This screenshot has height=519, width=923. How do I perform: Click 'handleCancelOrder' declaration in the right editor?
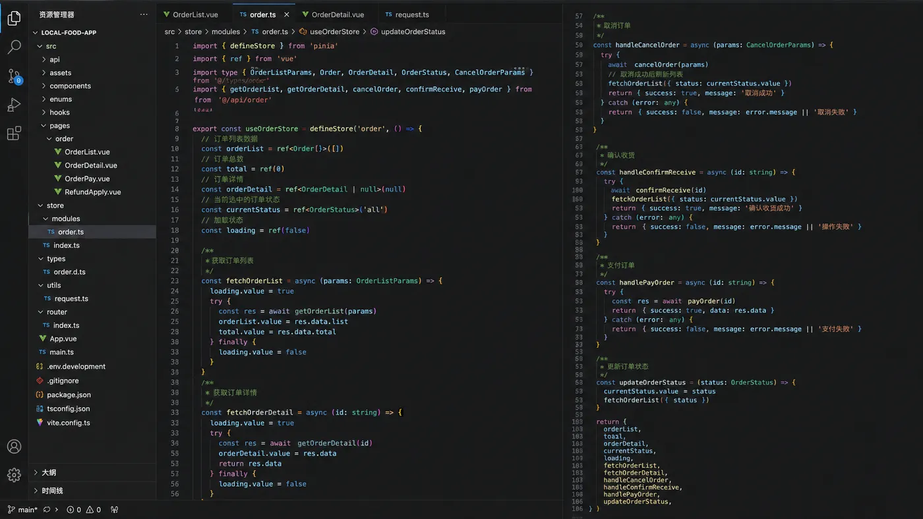(647, 45)
